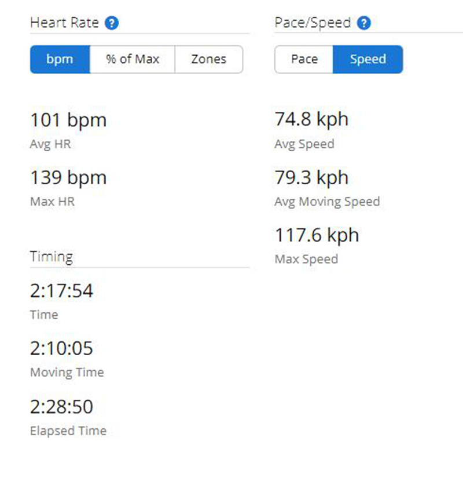
Task: Open the Pace/Speed help icon
Action: [x=364, y=23]
